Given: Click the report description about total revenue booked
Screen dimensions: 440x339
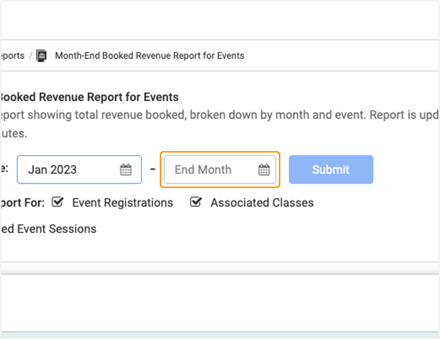Looking at the screenshot, I should pyautogui.click(x=220, y=124).
